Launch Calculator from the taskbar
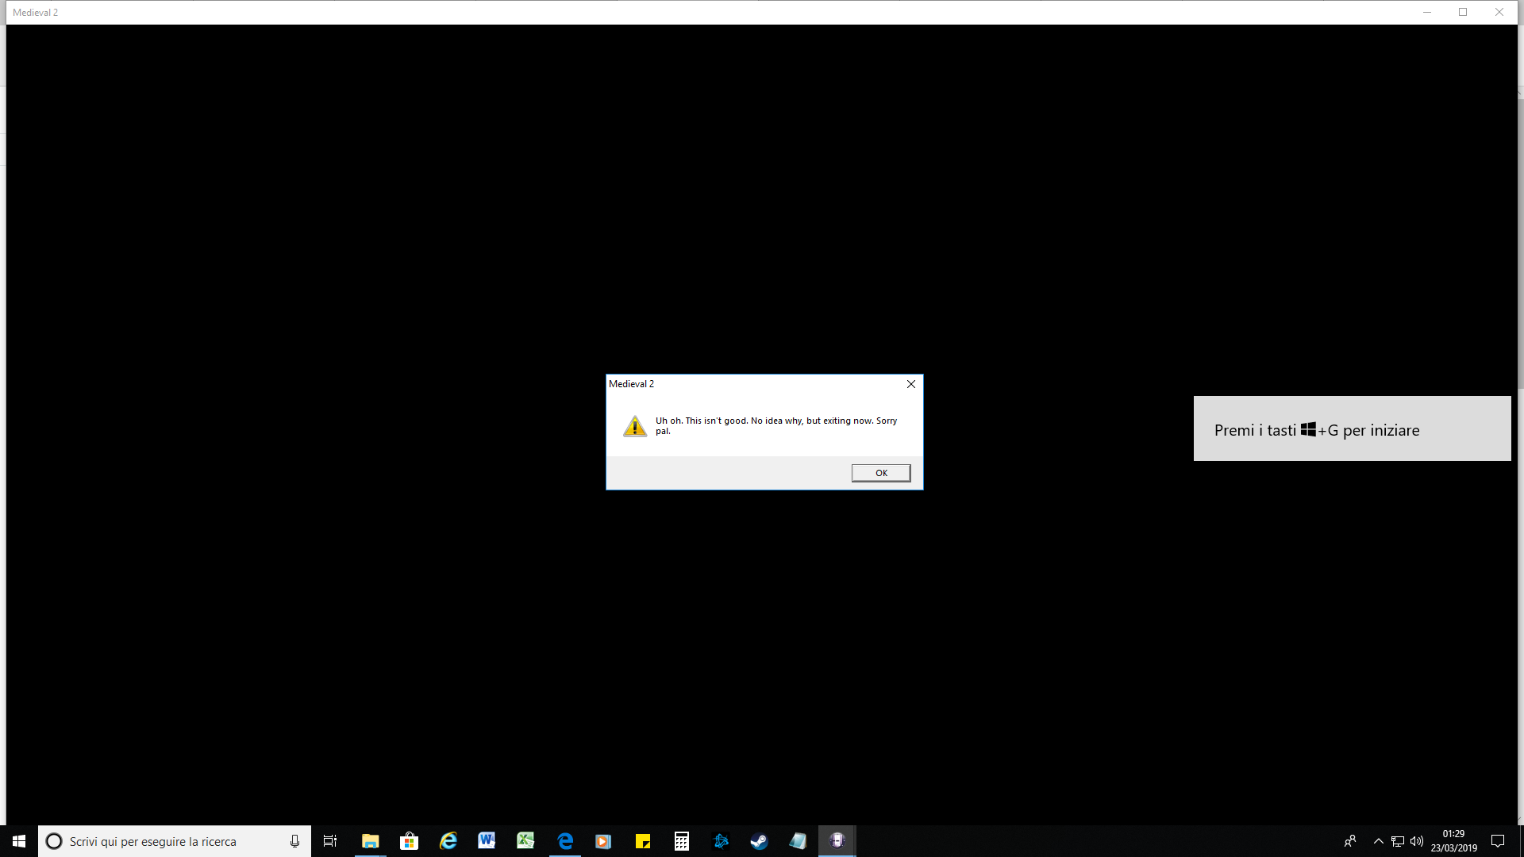Image resolution: width=1524 pixels, height=857 pixels. (x=682, y=841)
